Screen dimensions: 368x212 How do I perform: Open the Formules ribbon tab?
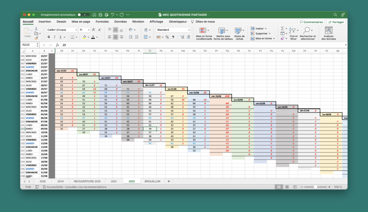pos(102,22)
